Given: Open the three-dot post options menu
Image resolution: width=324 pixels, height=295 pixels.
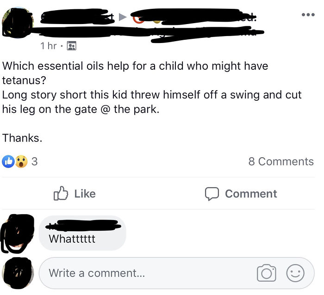Looking at the screenshot, I should tap(307, 14).
